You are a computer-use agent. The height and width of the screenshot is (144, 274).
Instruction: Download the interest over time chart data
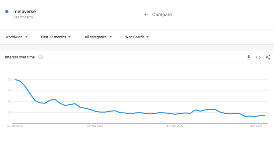coord(249,57)
